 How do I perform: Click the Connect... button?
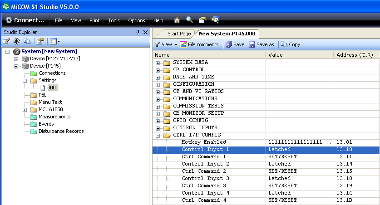coord(25,20)
